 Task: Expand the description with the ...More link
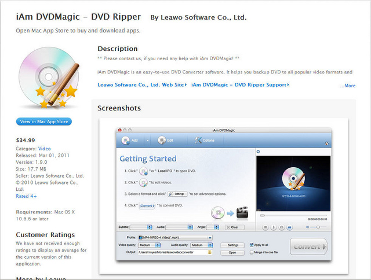pyautogui.click(x=348, y=86)
